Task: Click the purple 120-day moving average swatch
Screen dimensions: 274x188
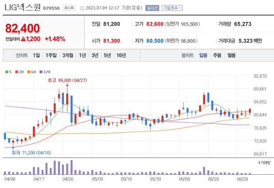Action: [x=41, y=72]
